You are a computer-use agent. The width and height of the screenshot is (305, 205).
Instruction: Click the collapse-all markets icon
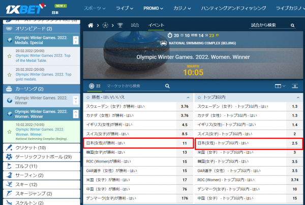tap(295, 86)
